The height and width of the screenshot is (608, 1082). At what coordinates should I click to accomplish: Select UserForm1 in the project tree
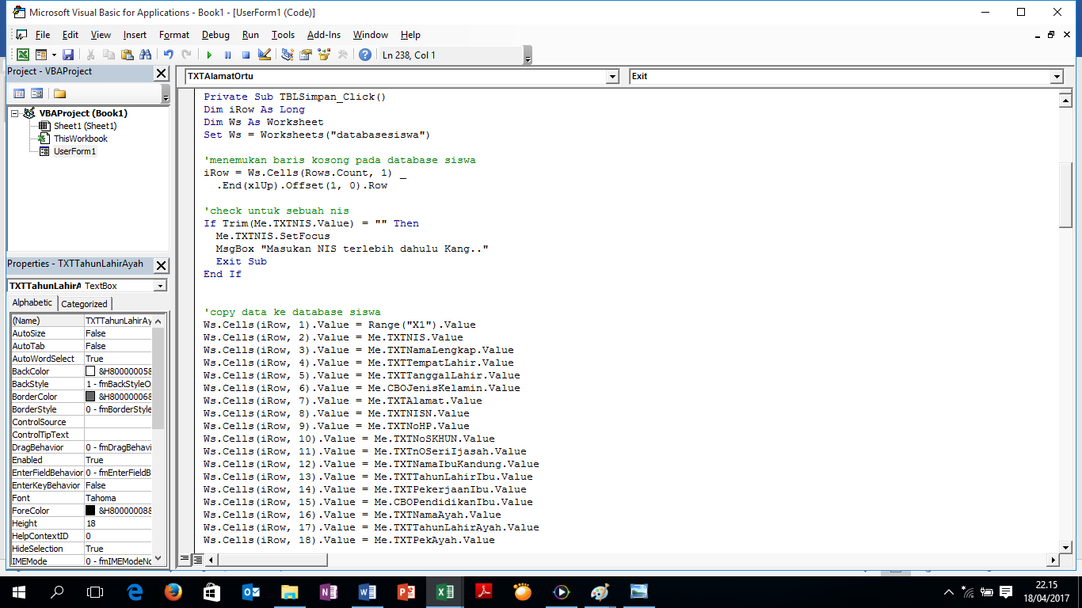point(74,151)
